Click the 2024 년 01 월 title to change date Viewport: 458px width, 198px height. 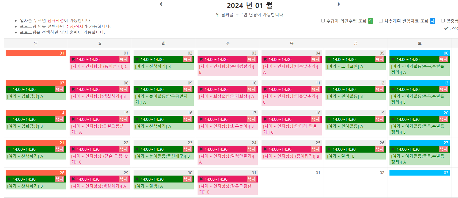tap(249, 5)
